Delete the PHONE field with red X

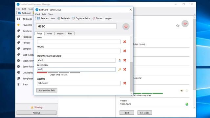coord(125,51)
